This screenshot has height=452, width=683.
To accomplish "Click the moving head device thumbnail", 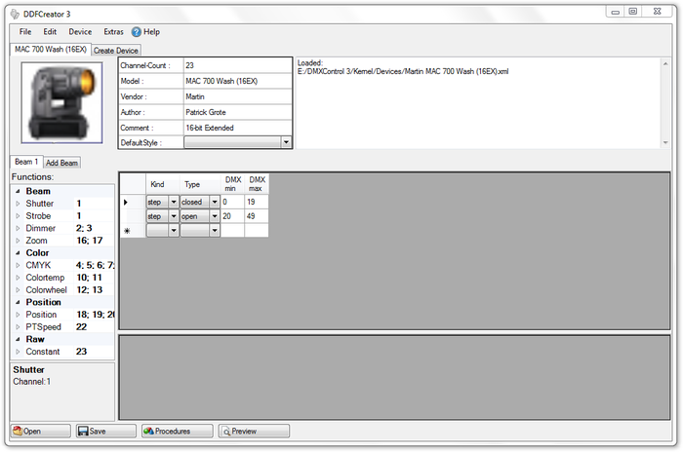I will (62, 101).
